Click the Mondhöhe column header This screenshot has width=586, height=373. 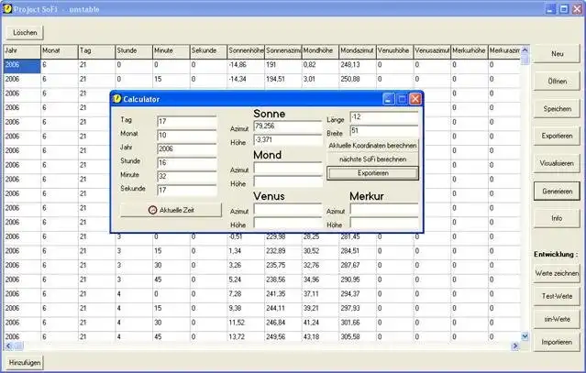click(320, 51)
